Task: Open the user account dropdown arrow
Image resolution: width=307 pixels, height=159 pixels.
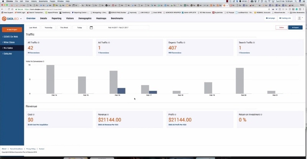Action: [302, 18]
